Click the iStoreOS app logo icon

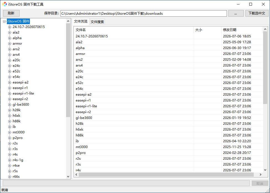click(4, 4)
